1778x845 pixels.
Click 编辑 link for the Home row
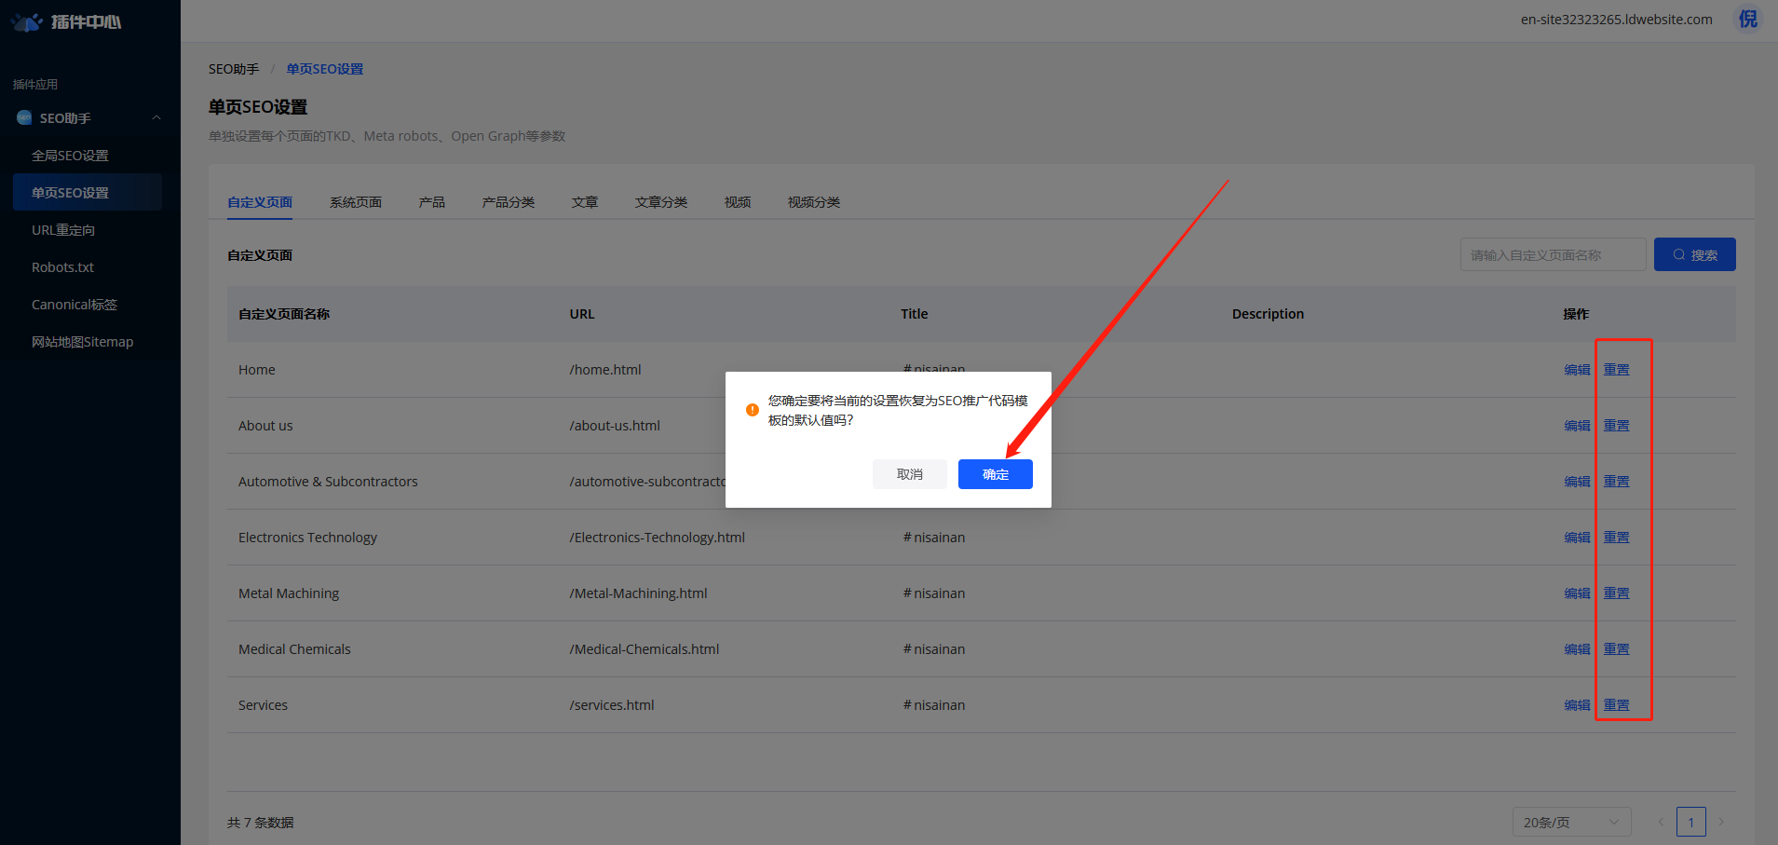1577,370
